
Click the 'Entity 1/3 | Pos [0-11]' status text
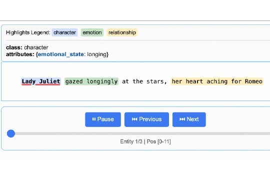point(145,141)
